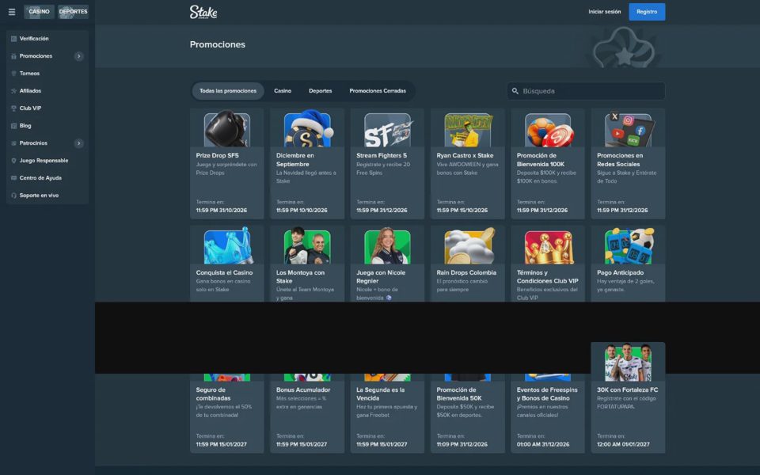The height and width of the screenshot is (475, 760).
Task: Click the Juego Responsable shield icon
Action: coord(13,161)
